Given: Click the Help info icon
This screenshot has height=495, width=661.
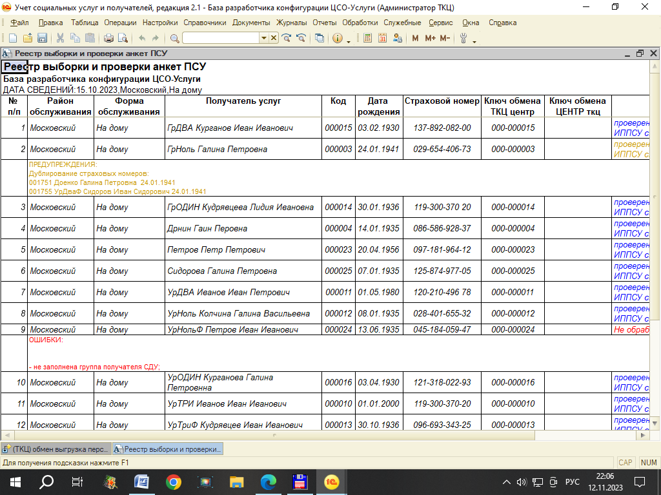Looking at the screenshot, I should [337, 38].
